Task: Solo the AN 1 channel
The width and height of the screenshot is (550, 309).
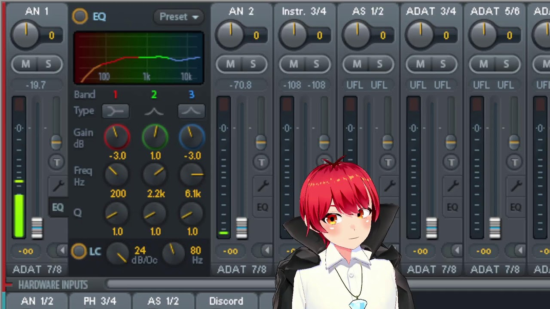Action: [48, 64]
